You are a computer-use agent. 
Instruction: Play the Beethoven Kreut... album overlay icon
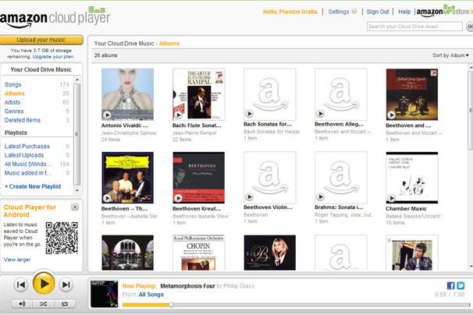178,198
